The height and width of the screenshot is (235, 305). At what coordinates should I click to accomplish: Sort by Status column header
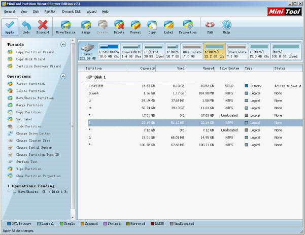(x=288, y=69)
